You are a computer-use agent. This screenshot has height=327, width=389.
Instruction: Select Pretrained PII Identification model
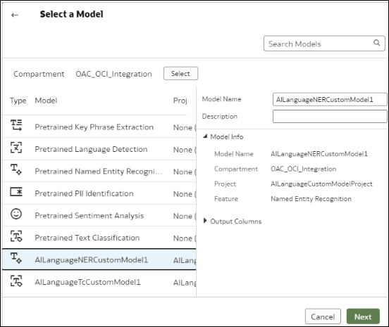pos(84,193)
